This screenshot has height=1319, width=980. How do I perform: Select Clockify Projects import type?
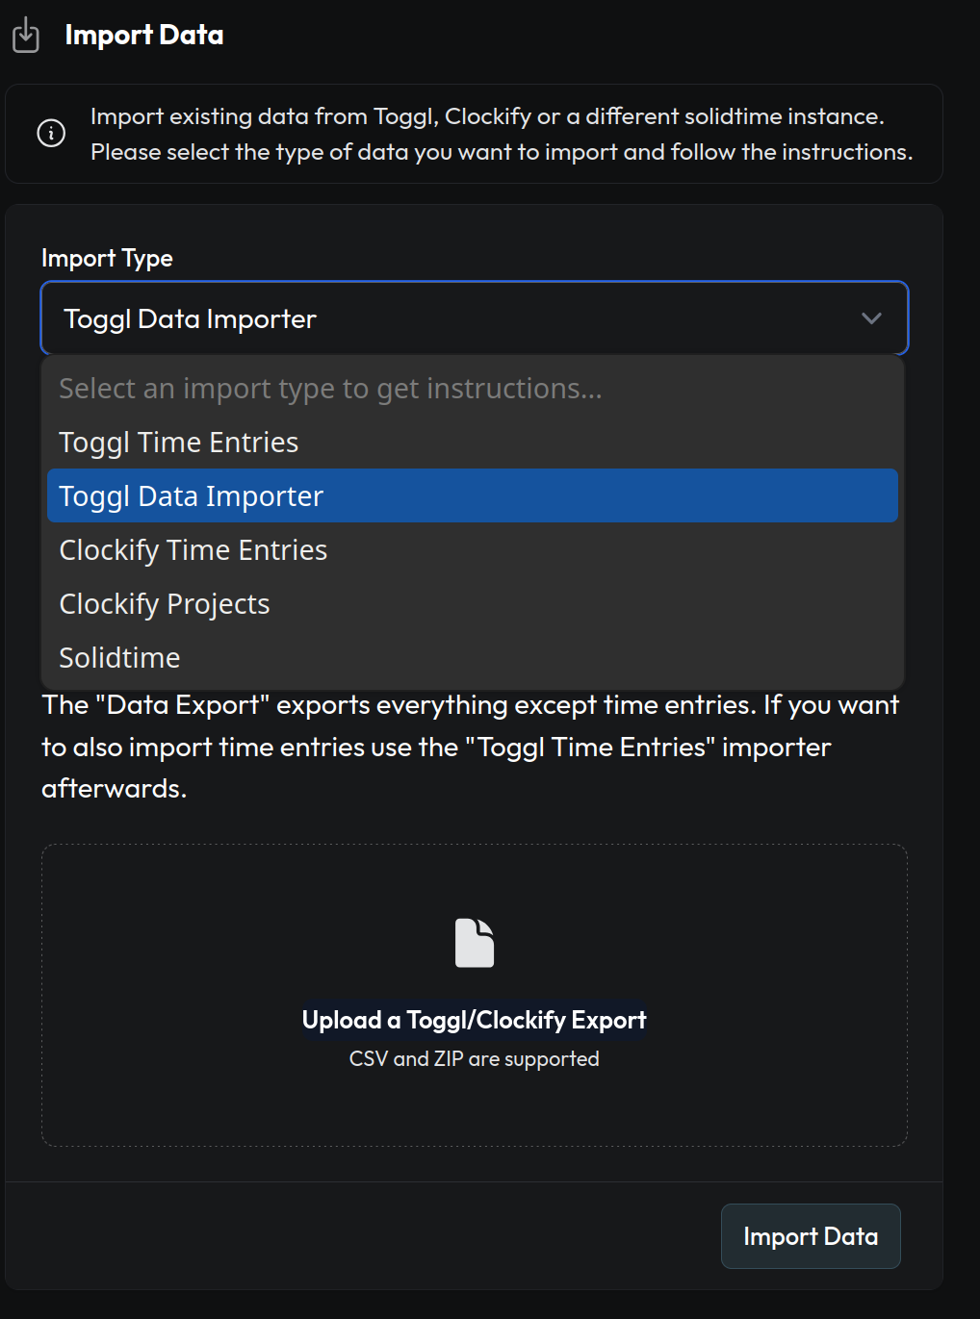164,603
